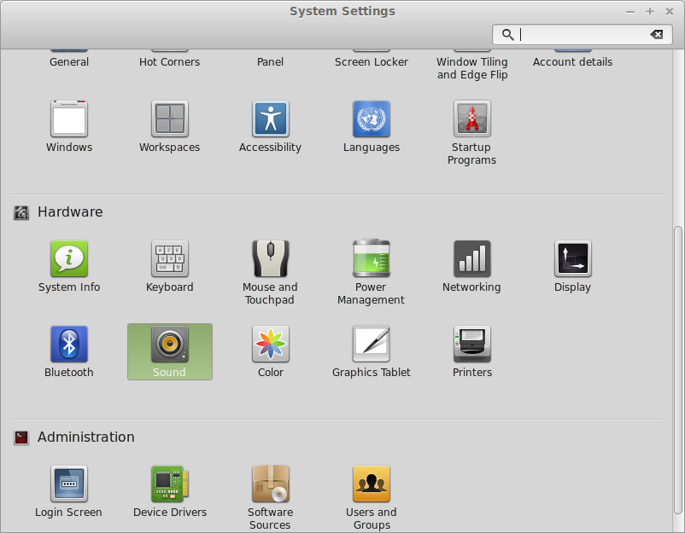Open Startup Programs settings
685x533 pixels.
tap(471, 133)
